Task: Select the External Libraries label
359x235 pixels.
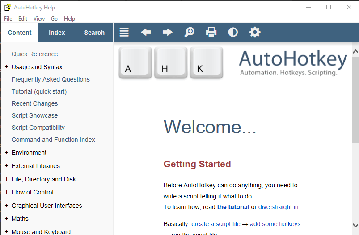Action: pyautogui.click(x=36, y=166)
